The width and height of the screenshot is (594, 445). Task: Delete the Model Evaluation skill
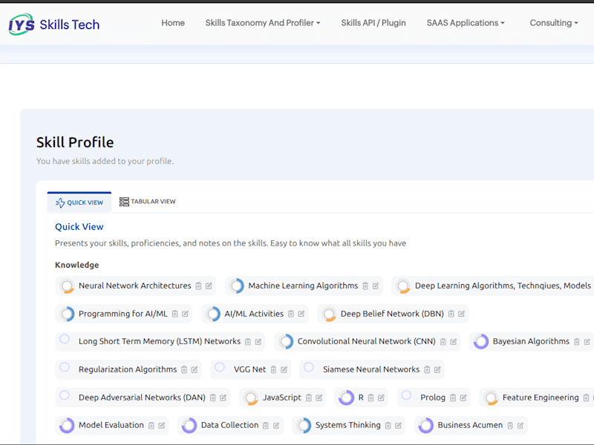click(151, 425)
